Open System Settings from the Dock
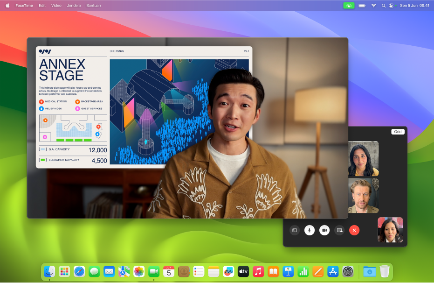434x283 pixels. pyautogui.click(x=348, y=271)
